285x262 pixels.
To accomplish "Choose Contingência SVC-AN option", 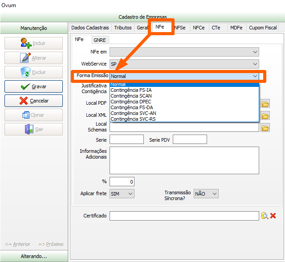I will [133, 113].
